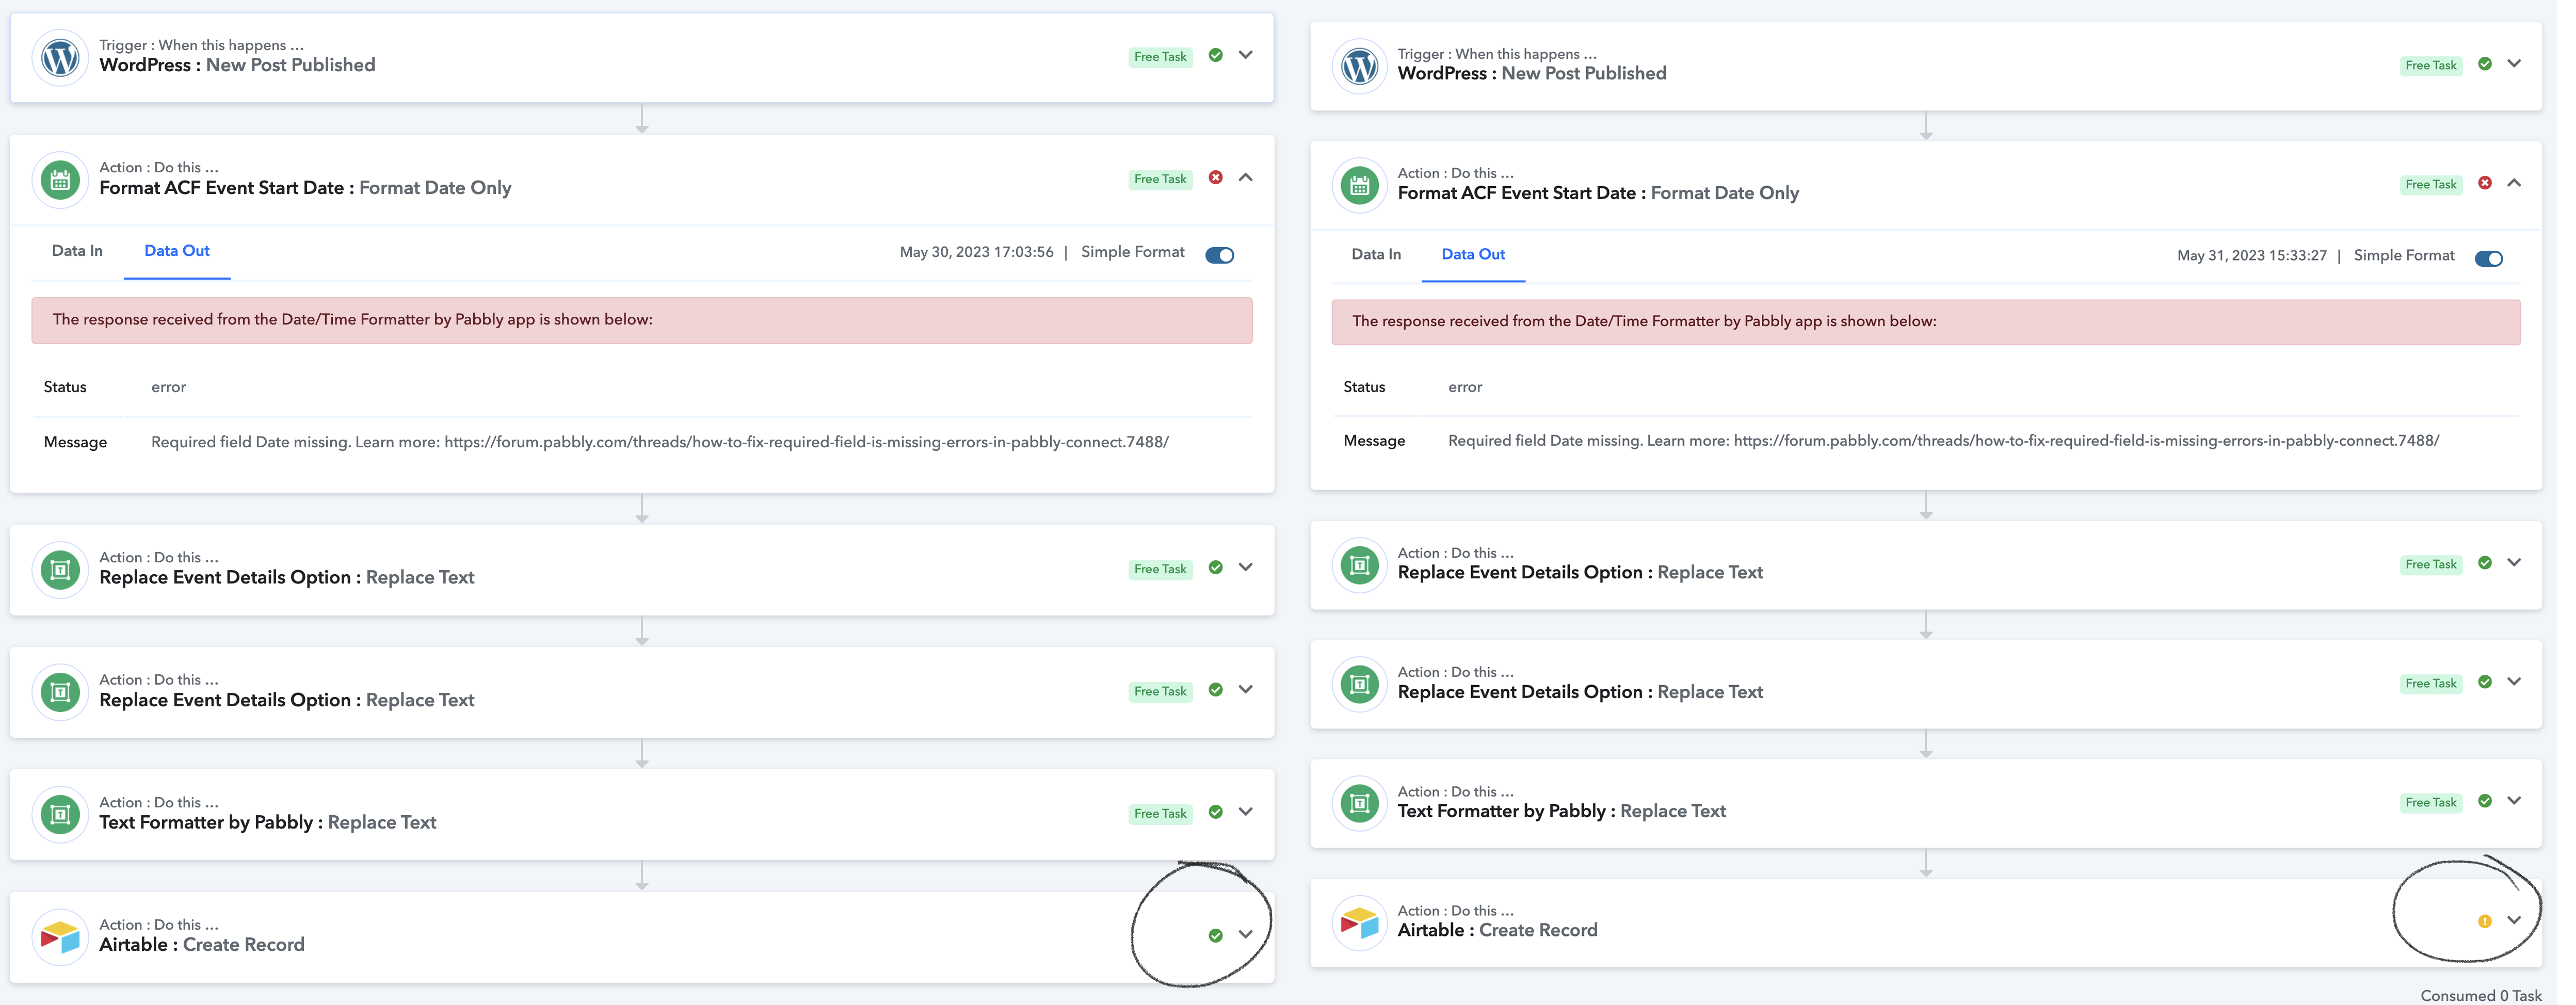Click right panel red response notice banner
2576x1005 pixels.
[x=1926, y=322]
